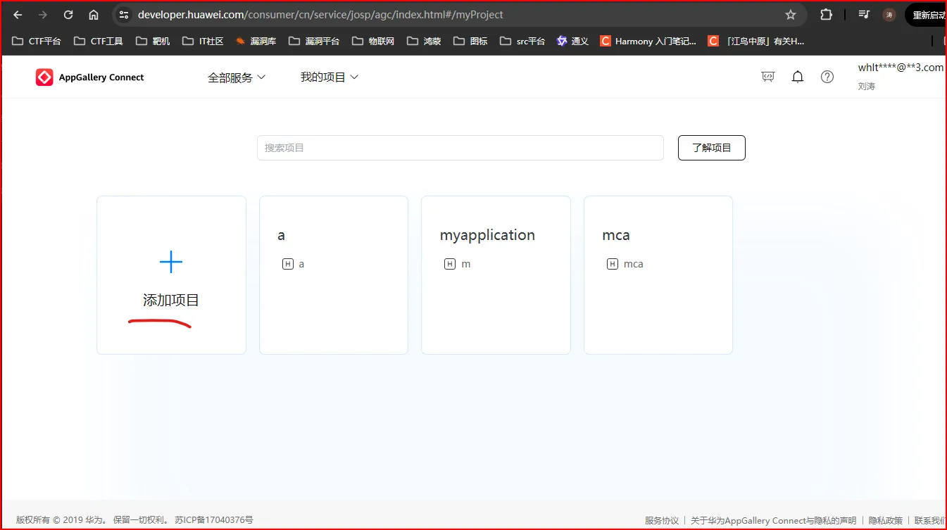Screen dimensions: 947x530
Task: Go to browser home page icon
Action: point(94,15)
